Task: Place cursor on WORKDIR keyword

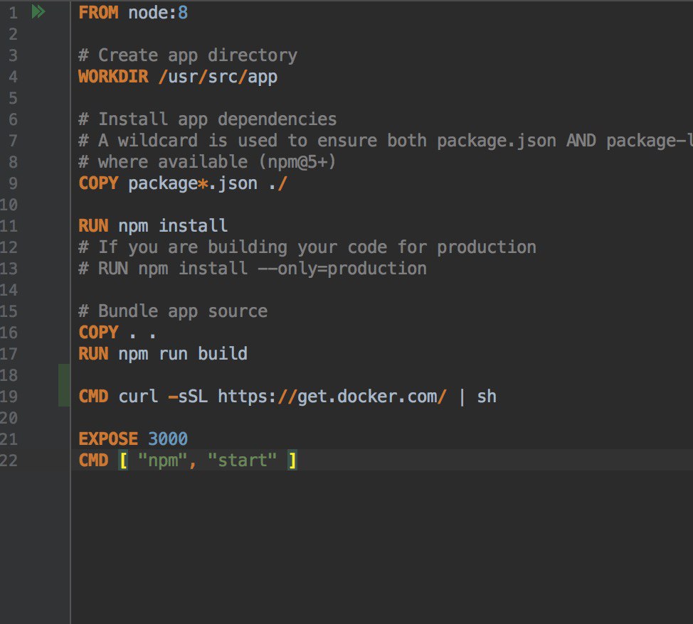Action: click(x=113, y=76)
